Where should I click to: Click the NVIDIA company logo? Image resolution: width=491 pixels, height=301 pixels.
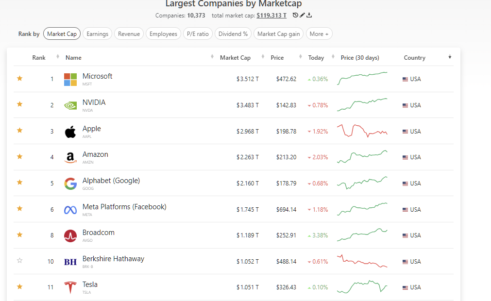tap(69, 105)
